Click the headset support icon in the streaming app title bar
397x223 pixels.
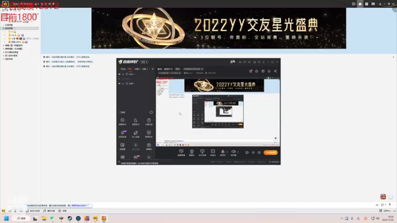(240, 62)
